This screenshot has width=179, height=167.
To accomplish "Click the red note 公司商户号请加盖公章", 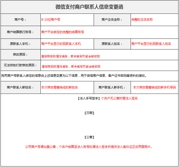I will 89,147.
